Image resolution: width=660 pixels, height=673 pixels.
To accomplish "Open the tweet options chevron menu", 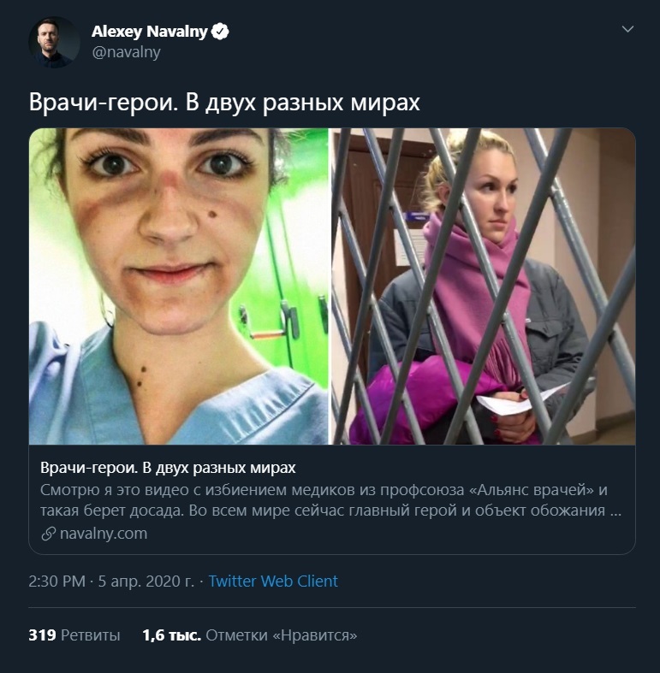I will coord(627,30).
